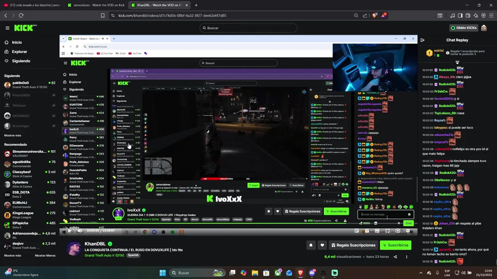Select the KhanDBL VOD tab
This screenshot has width=497, height=279.
click(160, 5)
